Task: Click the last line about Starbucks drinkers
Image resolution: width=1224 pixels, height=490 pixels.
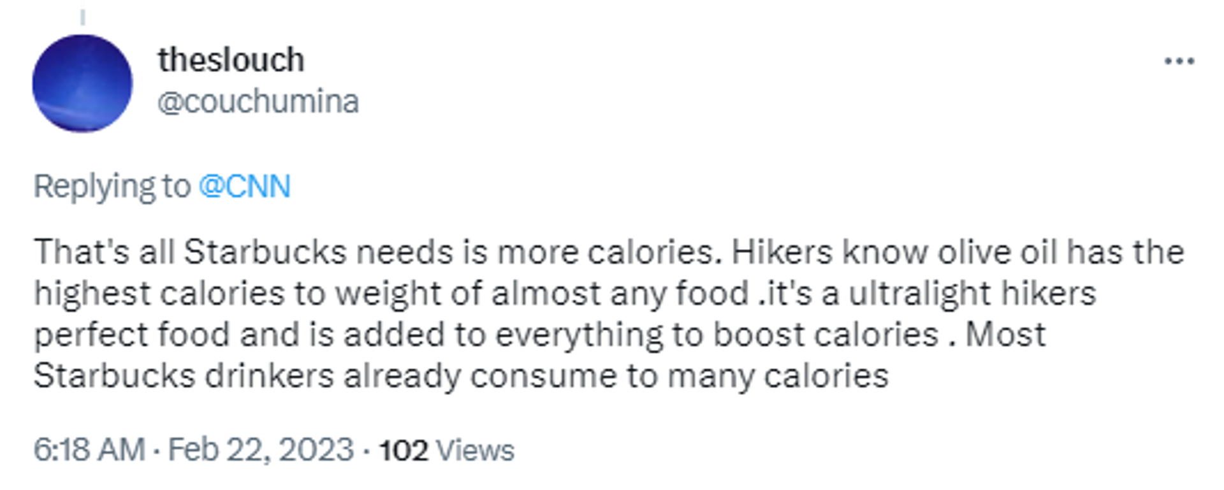Action: tap(461, 376)
